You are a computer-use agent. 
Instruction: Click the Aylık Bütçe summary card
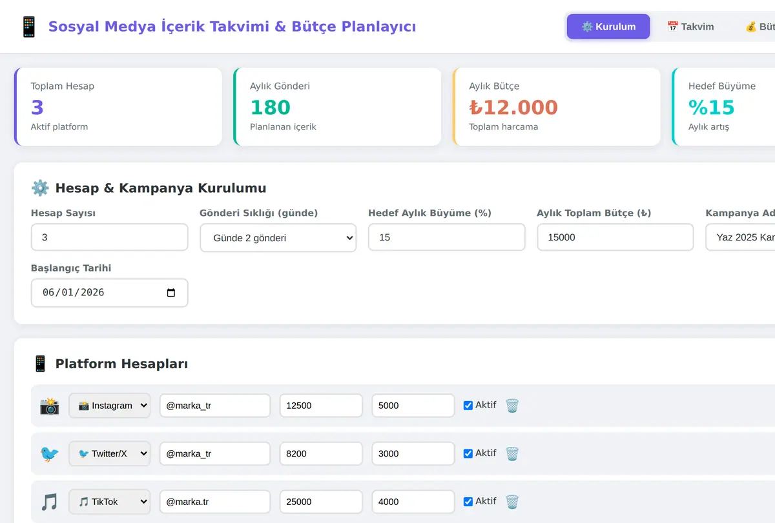click(557, 106)
